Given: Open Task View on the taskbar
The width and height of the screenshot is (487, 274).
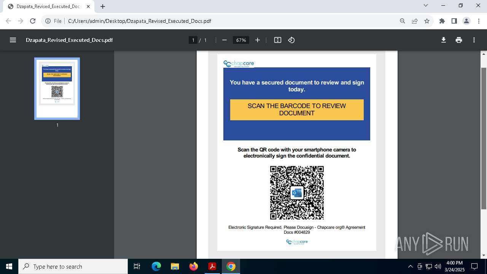Looking at the screenshot, I should tap(137, 266).
